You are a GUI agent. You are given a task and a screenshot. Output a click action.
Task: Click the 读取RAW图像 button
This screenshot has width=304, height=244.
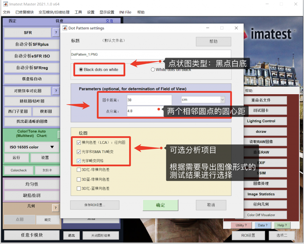click(x=261, y=142)
